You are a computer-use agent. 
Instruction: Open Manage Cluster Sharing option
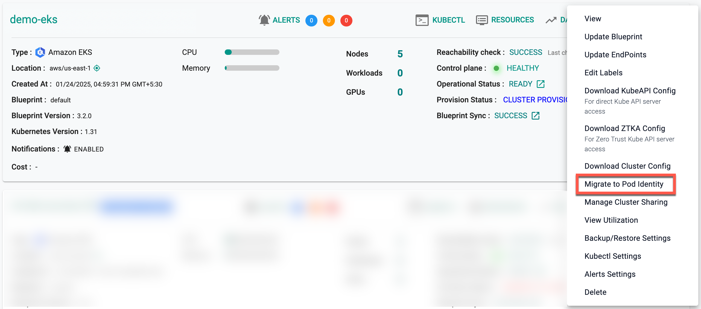coord(626,202)
